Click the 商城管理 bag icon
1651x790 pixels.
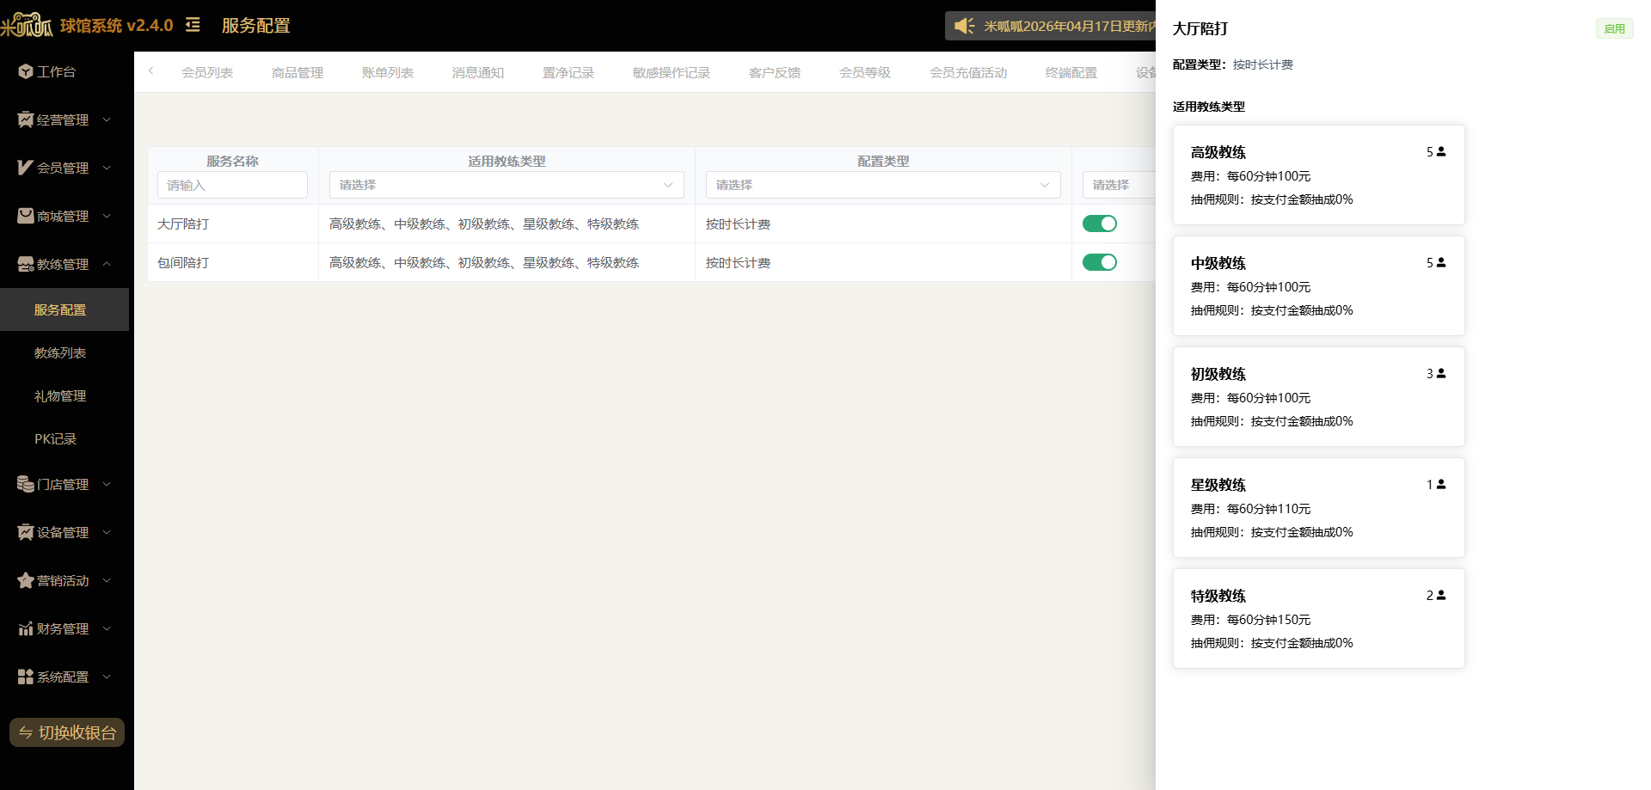pos(26,216)
